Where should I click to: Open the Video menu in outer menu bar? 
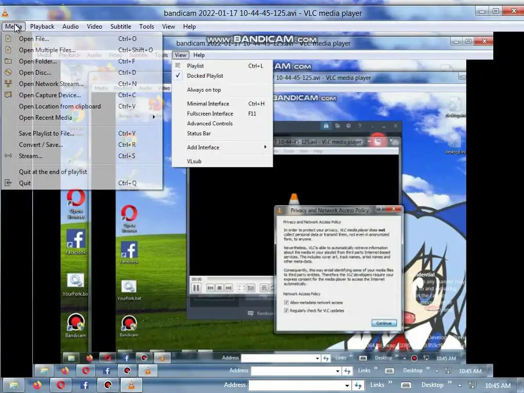tap(95, 27)
